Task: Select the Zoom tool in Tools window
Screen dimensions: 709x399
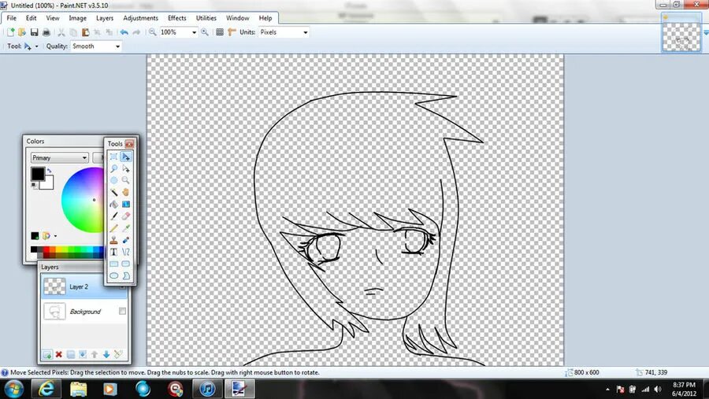Action: (x=126, y=180)
